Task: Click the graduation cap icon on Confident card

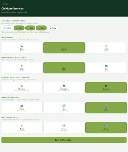Action: 106,86
